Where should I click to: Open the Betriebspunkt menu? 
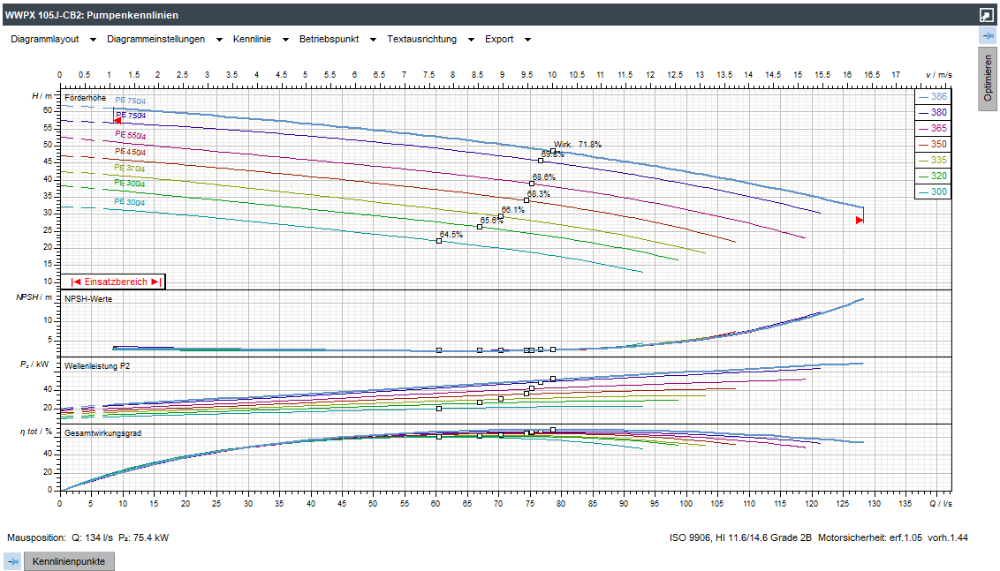coord(337,40)
